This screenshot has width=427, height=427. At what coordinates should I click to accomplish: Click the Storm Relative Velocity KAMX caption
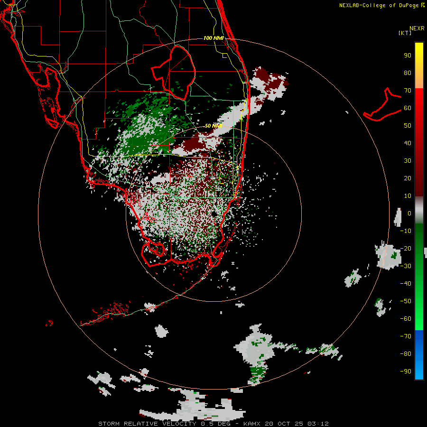pyautogui.click(x=213, y=424)
